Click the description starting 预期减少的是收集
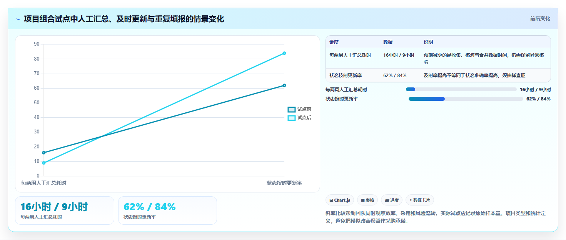Viewport: 566px width, 240px height. pyautogui.click(x=484, y=58)
